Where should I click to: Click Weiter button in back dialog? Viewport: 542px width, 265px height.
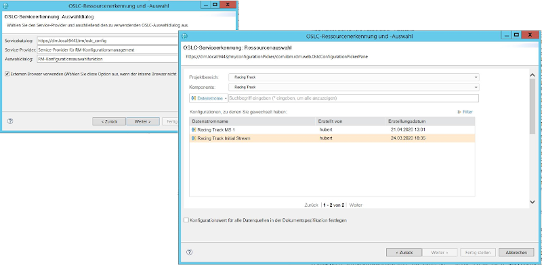pos(143,121)
